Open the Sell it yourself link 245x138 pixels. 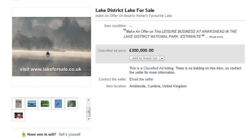[x=70, y=134]
